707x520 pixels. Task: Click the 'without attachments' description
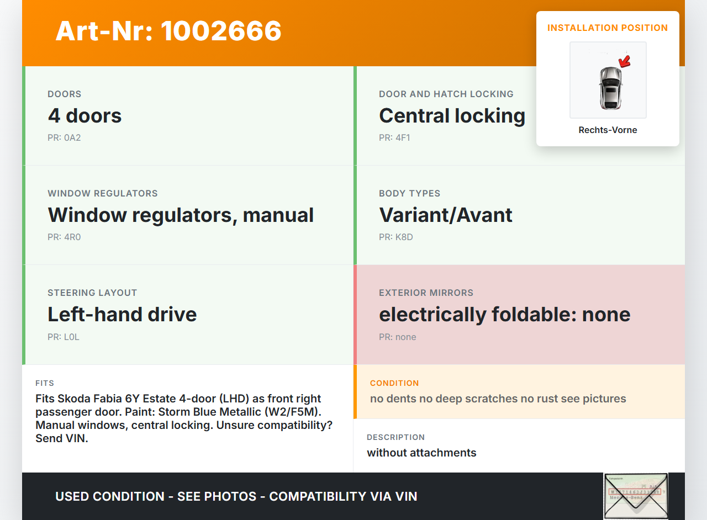[x=421, y=453]
